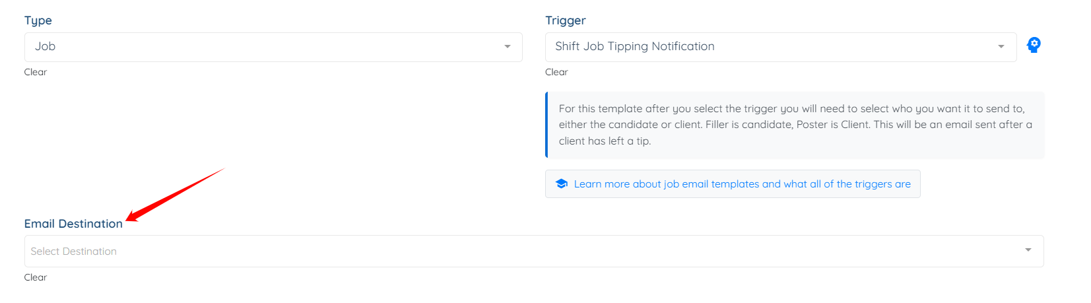Click the Select Destination placeholder text
This screenshot has width=1091, height=303.
pyautogui.click(x=73, y=252)
